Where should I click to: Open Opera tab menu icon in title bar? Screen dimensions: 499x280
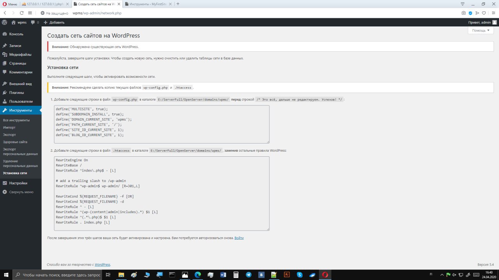click(462, 4)
